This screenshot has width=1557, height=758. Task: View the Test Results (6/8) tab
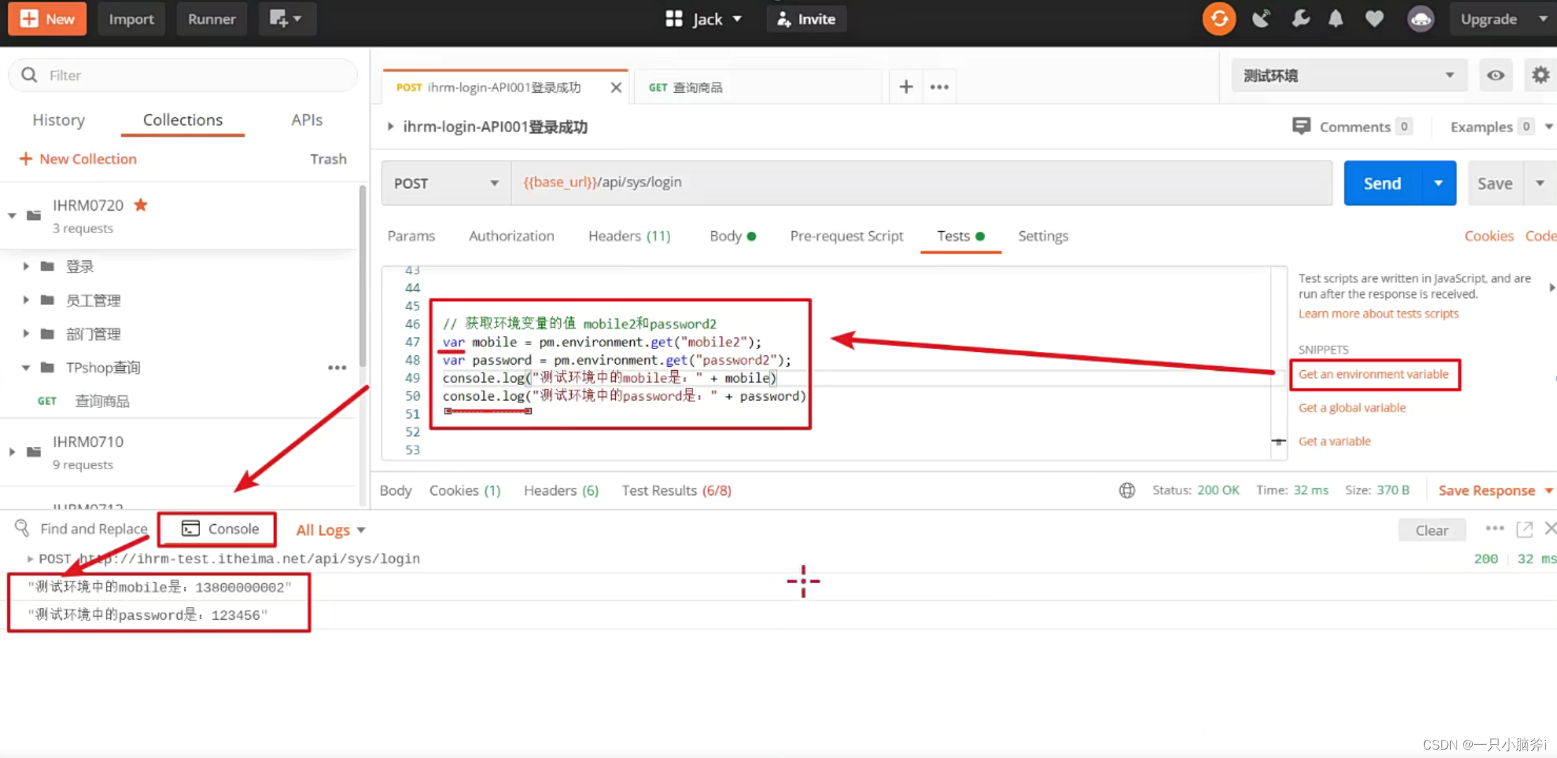[x=676, y=490]
